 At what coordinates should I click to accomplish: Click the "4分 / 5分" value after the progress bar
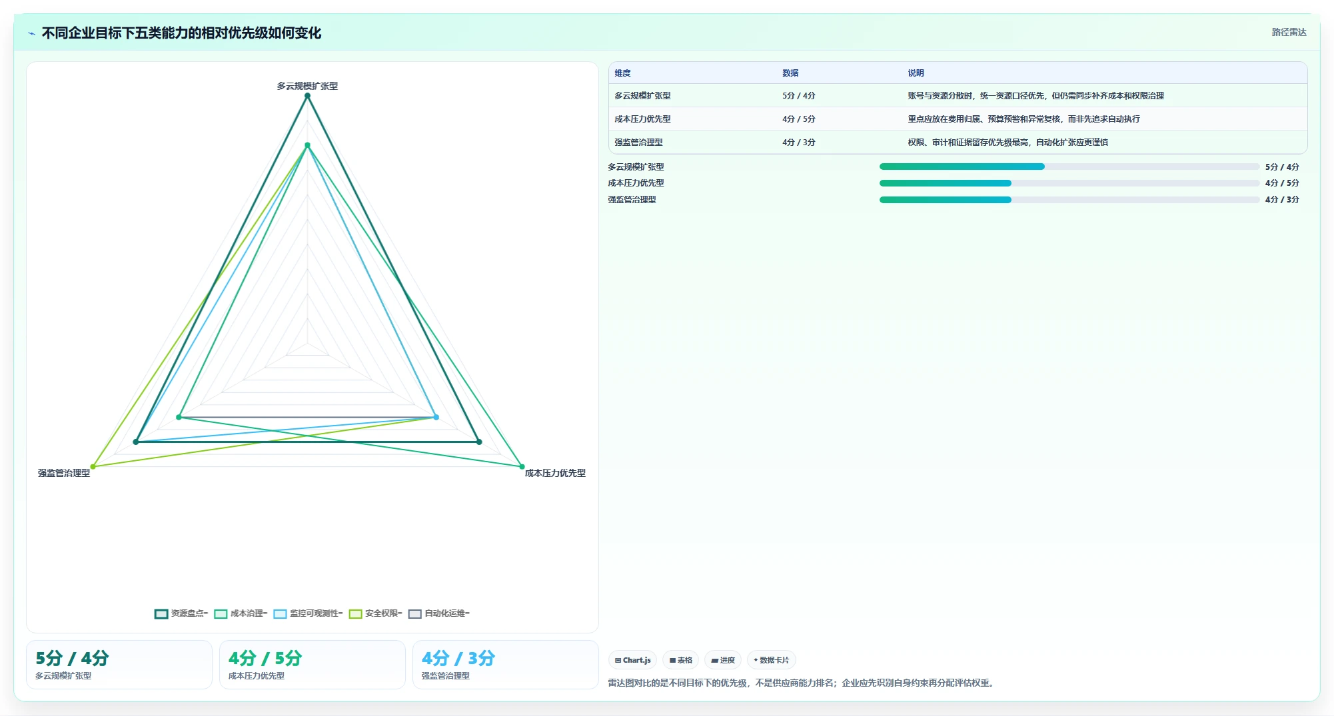pyautogui.click(x=1282, y=183)
